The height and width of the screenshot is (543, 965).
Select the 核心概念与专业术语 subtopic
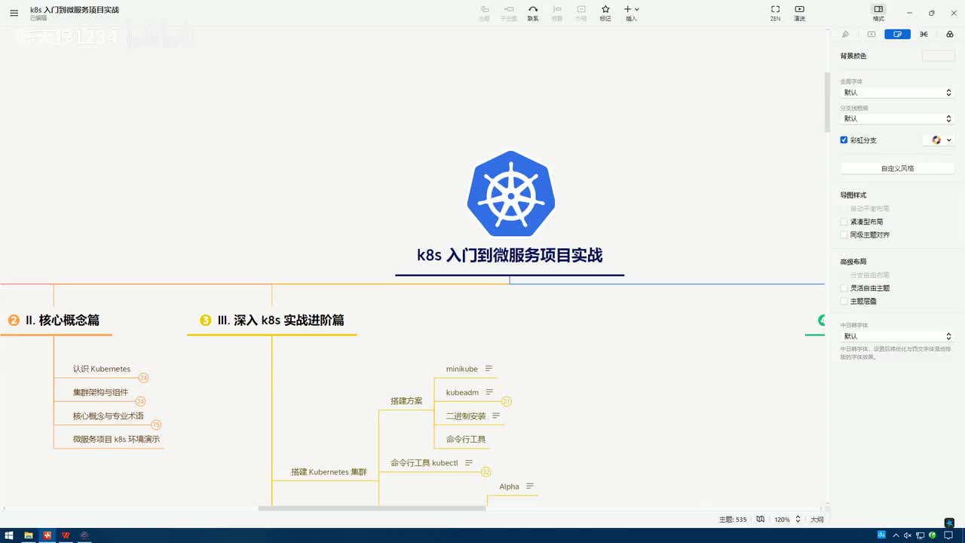point(108,416)
